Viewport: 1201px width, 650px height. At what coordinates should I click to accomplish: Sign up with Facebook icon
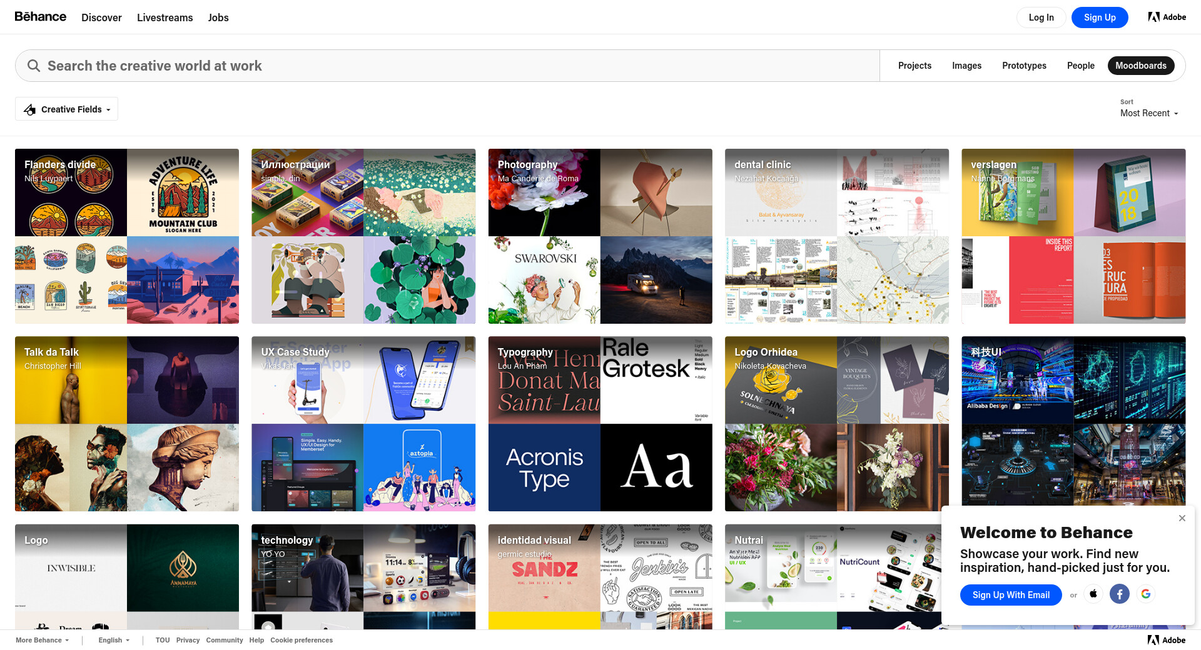point(1119,594)
